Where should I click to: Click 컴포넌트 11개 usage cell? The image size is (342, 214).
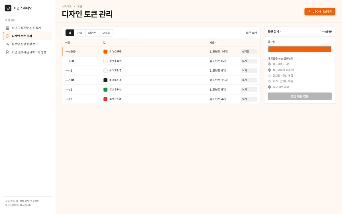(219, 80)
